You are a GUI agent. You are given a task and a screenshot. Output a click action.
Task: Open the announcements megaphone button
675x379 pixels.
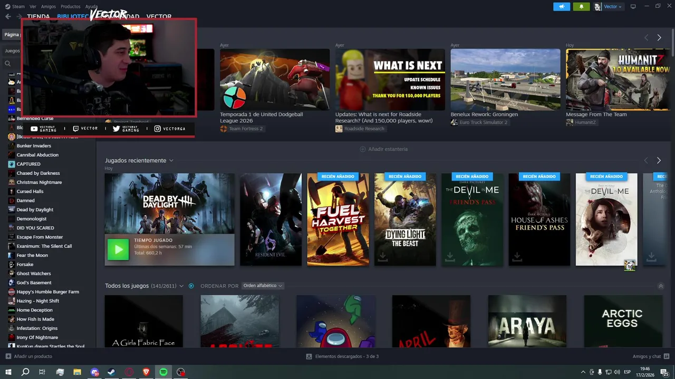coord(562,6)
